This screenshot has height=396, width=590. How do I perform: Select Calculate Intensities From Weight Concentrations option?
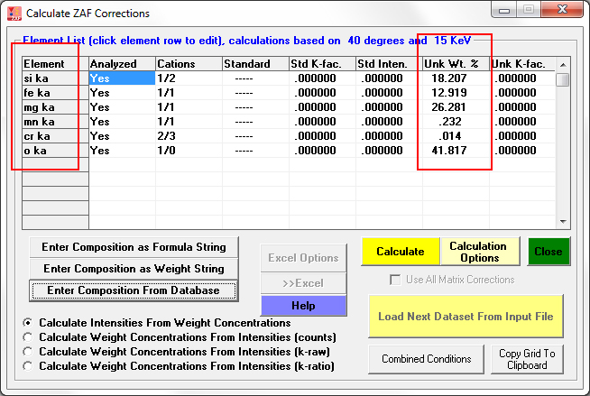pos(29,323)
